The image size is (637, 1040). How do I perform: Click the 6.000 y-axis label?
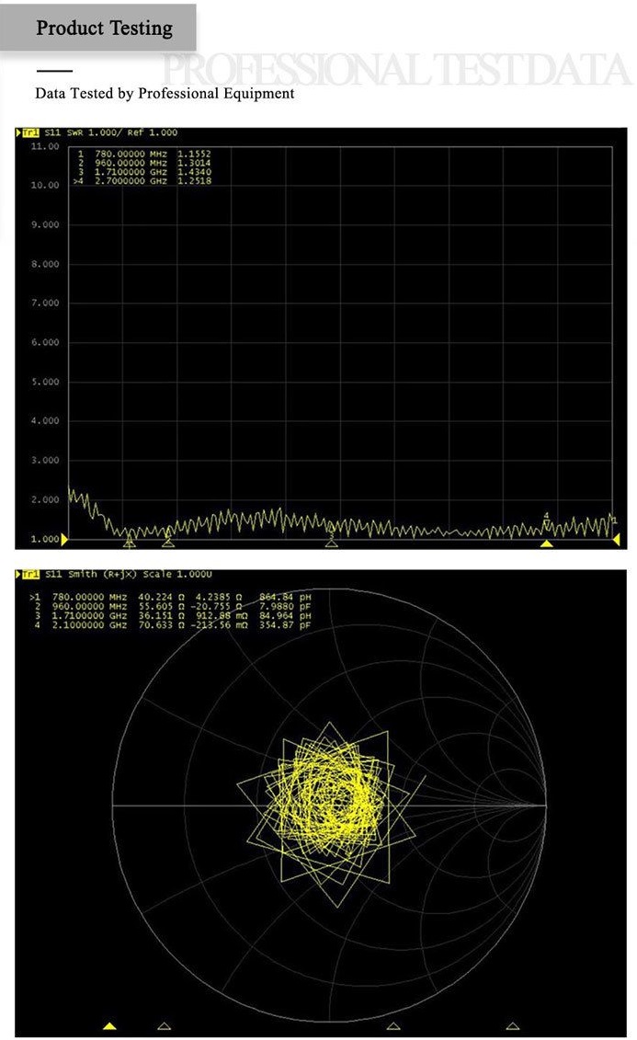click(45, 343)
